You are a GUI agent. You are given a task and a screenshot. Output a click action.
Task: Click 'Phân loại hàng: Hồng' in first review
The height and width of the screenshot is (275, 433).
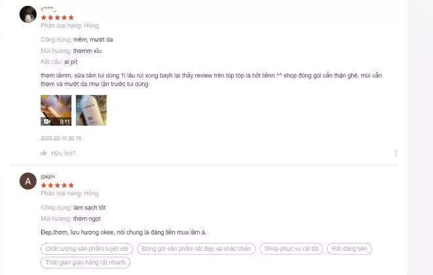[69, 26]
